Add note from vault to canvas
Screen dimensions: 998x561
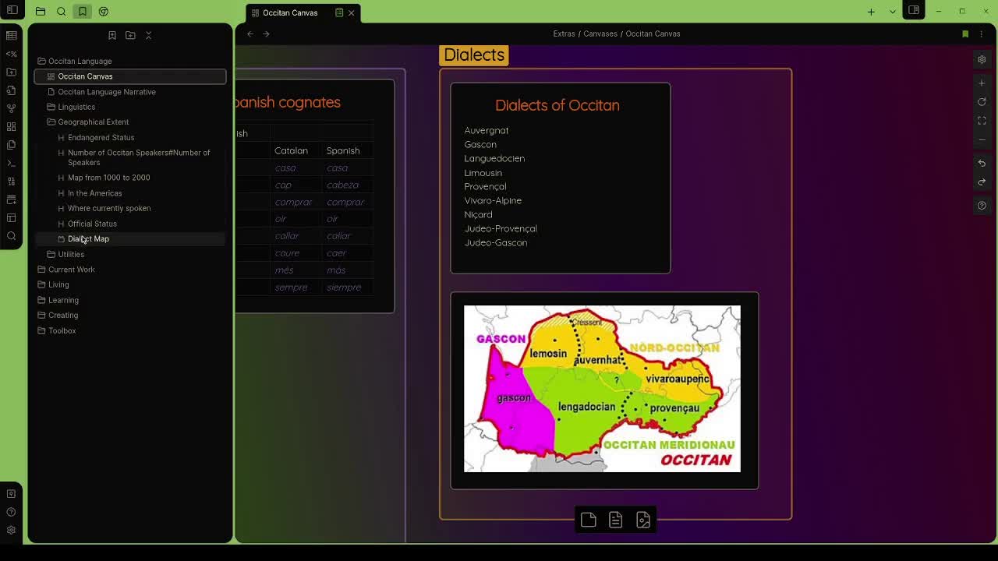(x=616, y=520)
